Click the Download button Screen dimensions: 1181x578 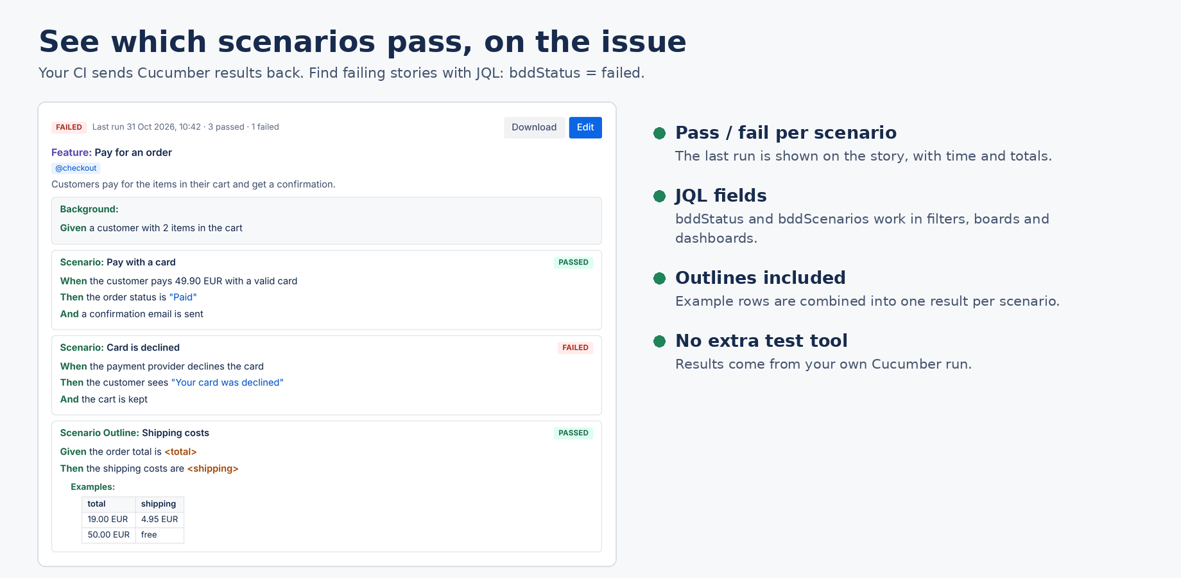[x=534, y=127]
